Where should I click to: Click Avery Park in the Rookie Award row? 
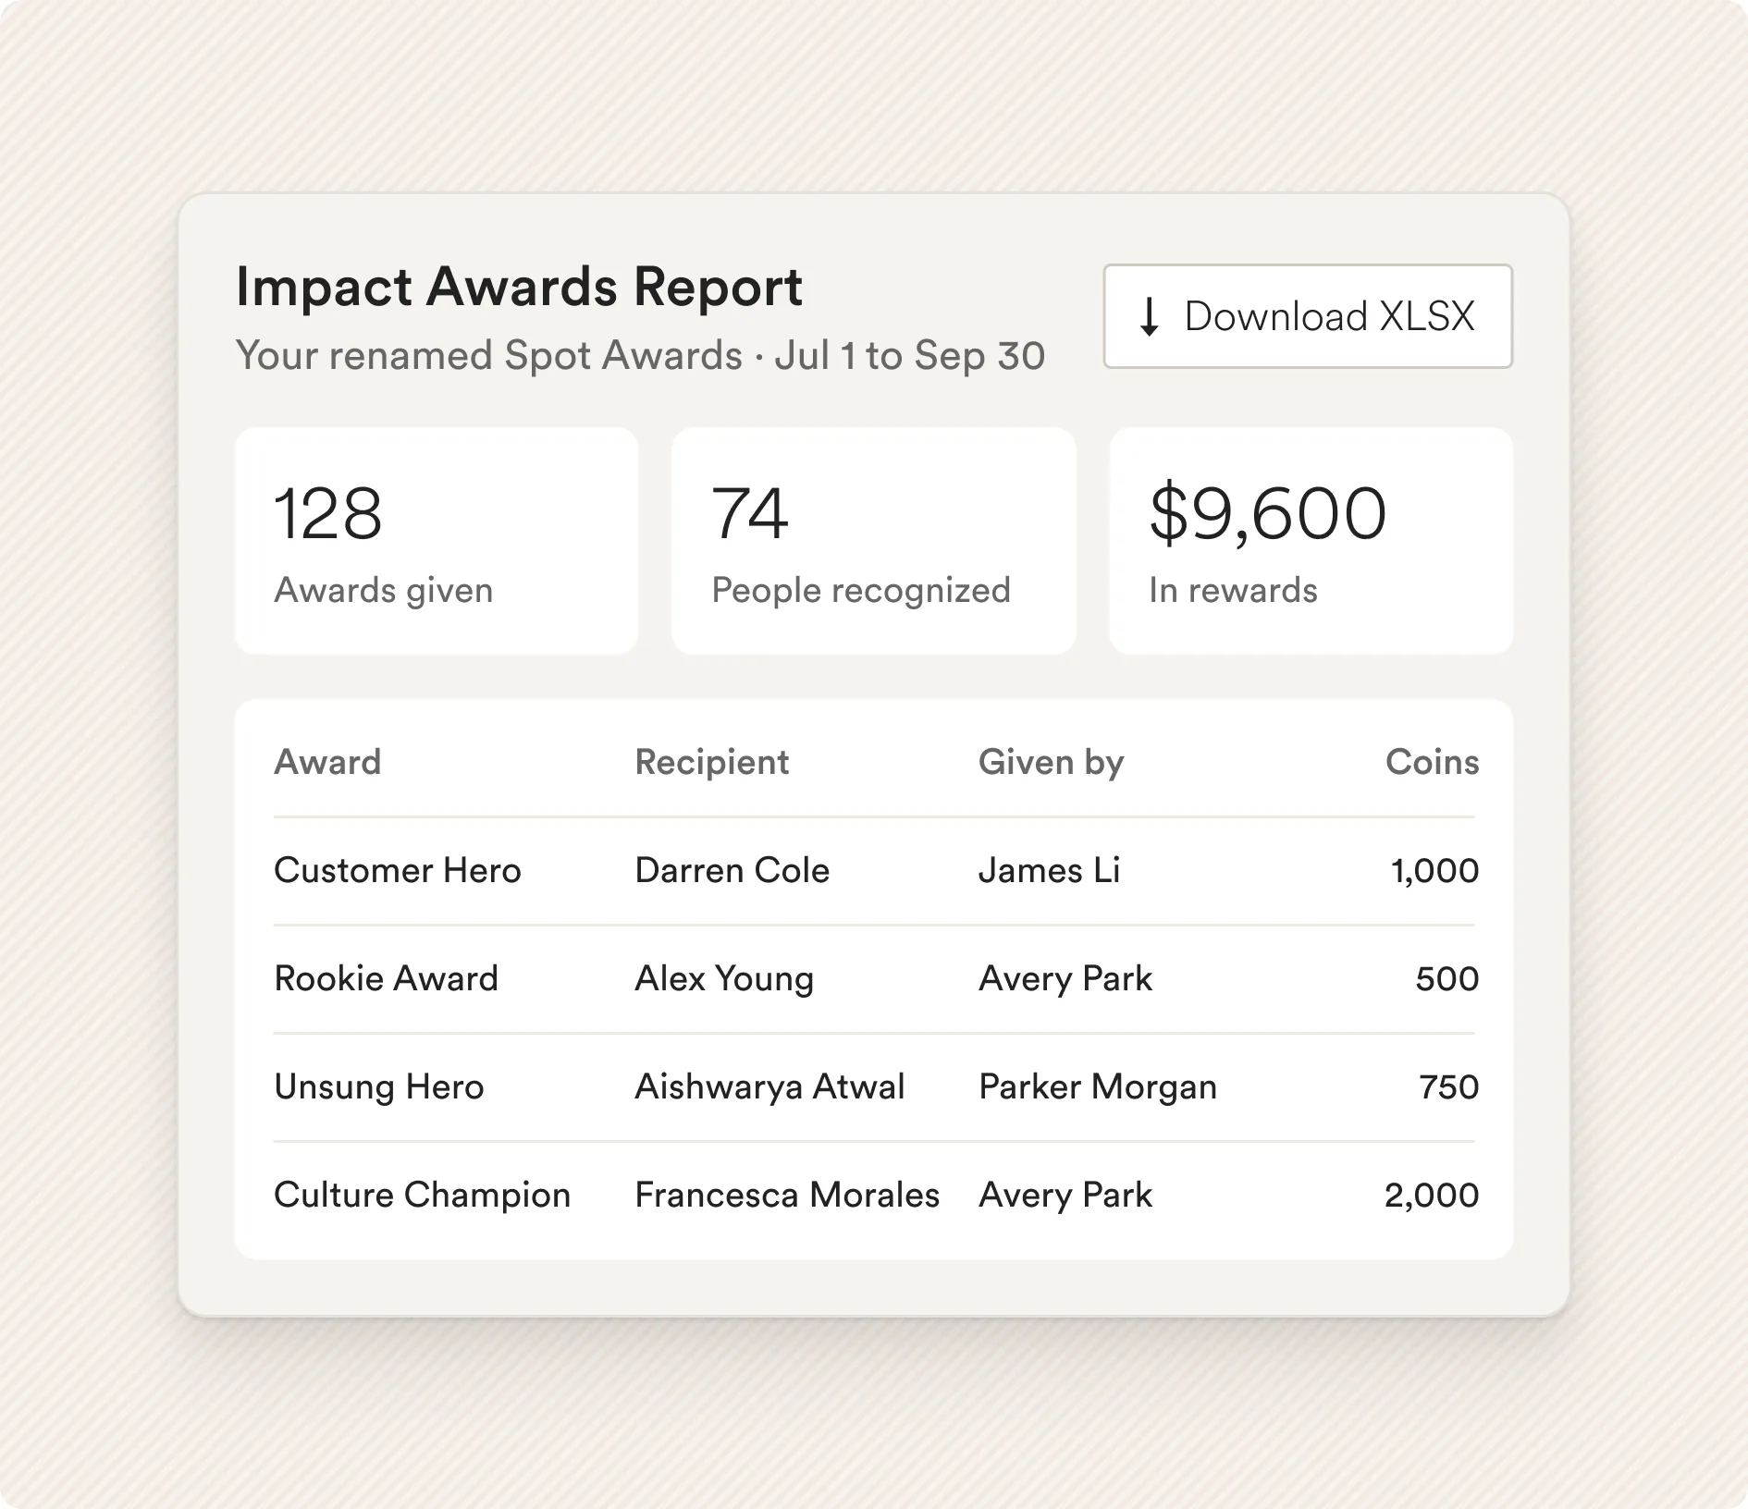tap(1065, 978)
